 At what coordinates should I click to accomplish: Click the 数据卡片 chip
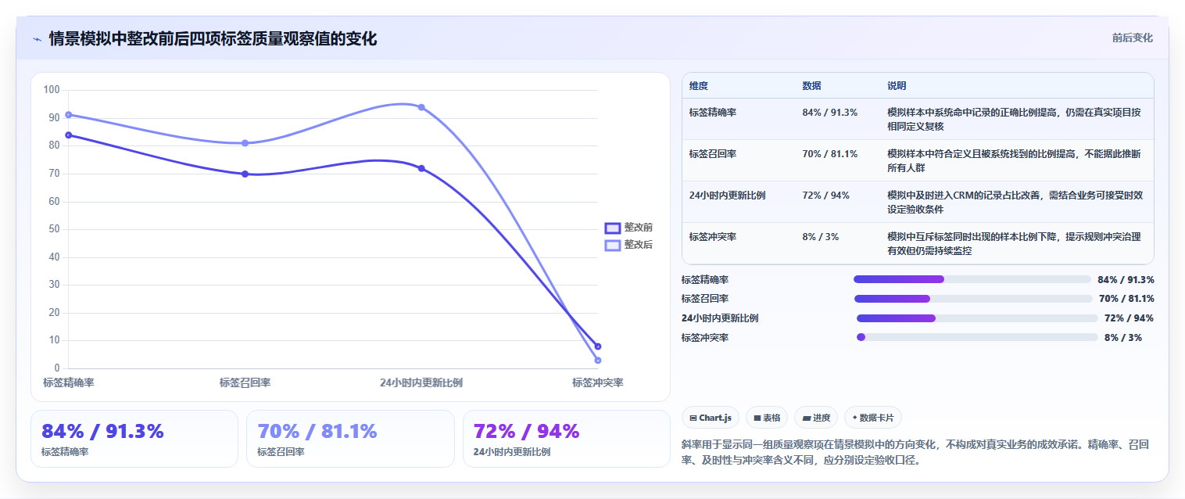[872, 418]
